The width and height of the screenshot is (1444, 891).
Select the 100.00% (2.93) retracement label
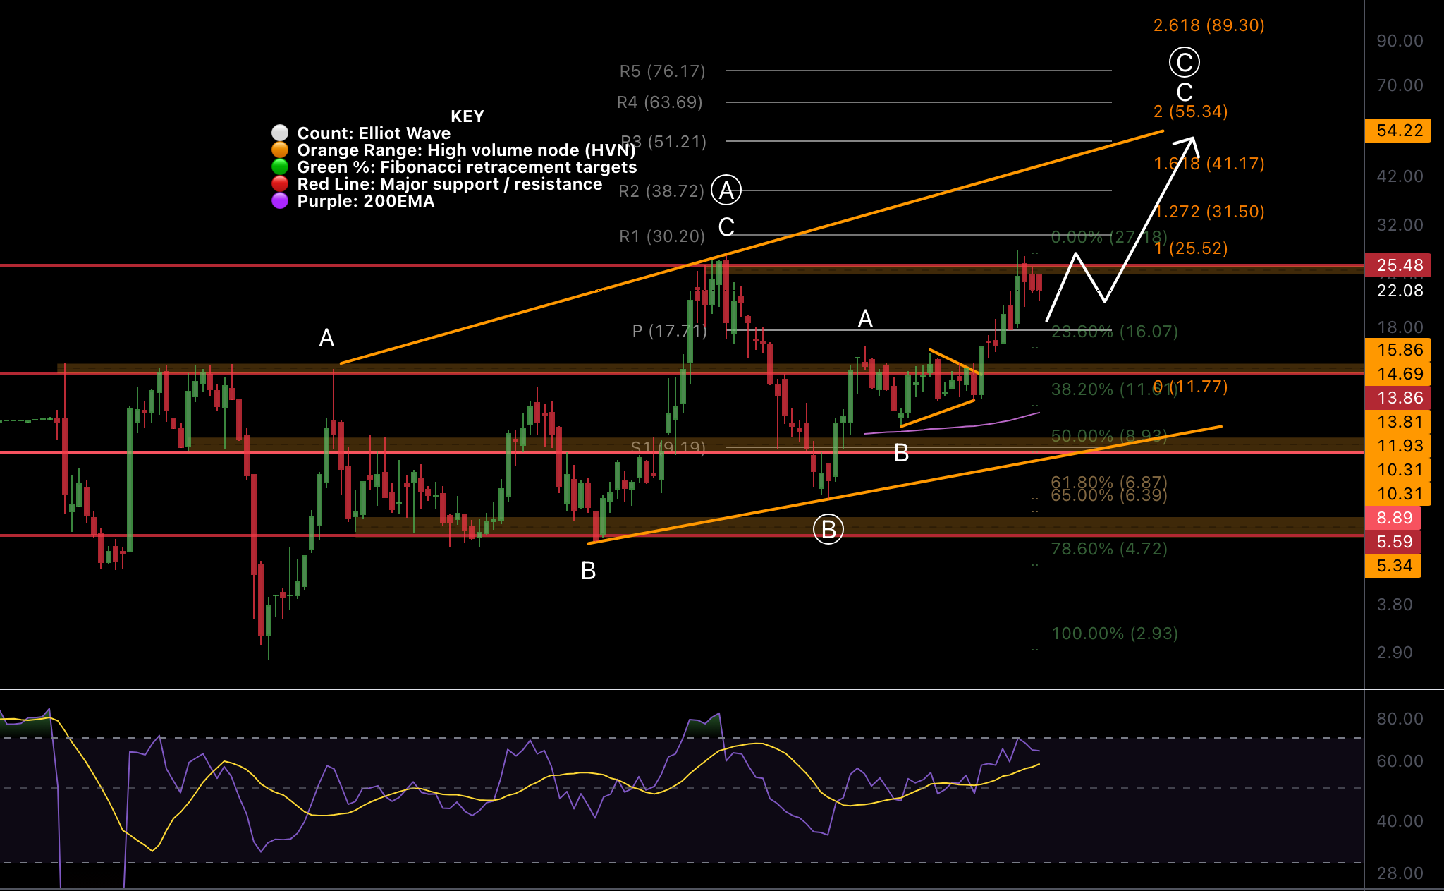point(1114,634)
